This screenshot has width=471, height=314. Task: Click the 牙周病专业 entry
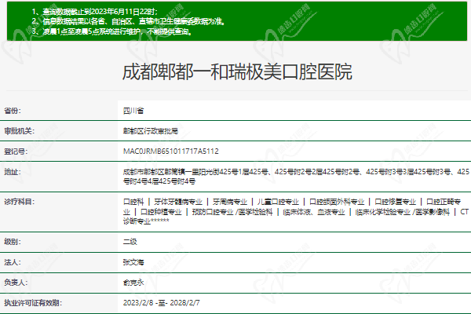click(x=230, y=202)
